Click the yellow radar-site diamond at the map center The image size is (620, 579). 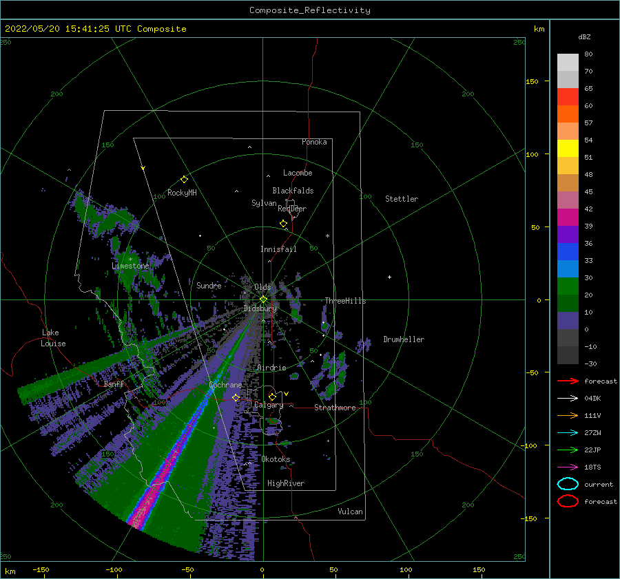(x=263, y=299)
